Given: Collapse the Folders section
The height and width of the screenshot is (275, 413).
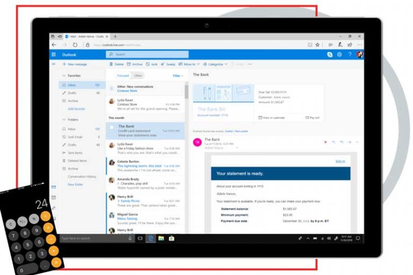Looking at the screenshot, I should (64, 119).
